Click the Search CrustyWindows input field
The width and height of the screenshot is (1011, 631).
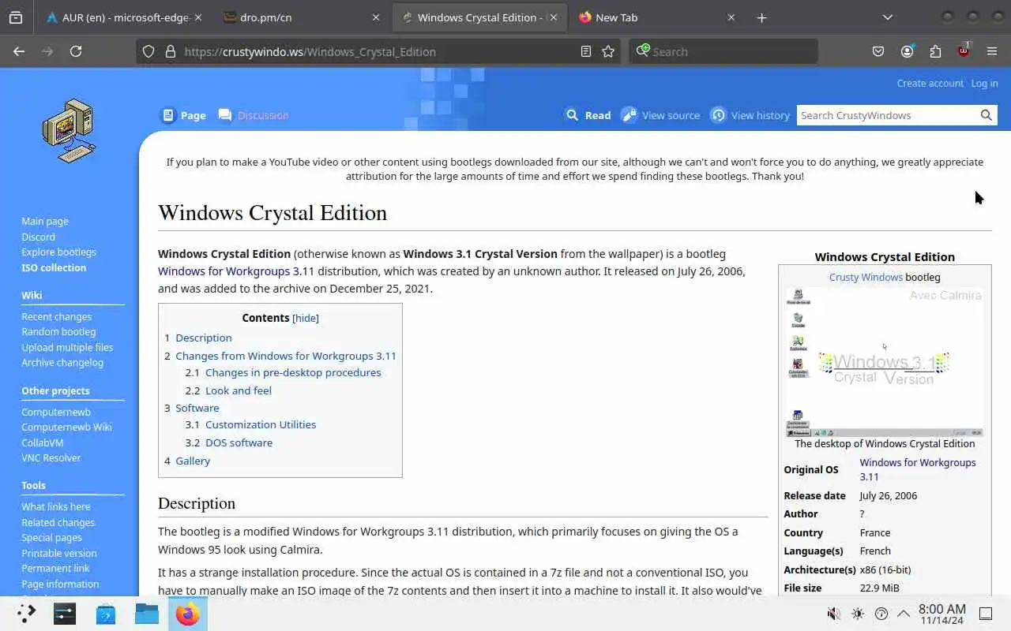tap(886, 115)
